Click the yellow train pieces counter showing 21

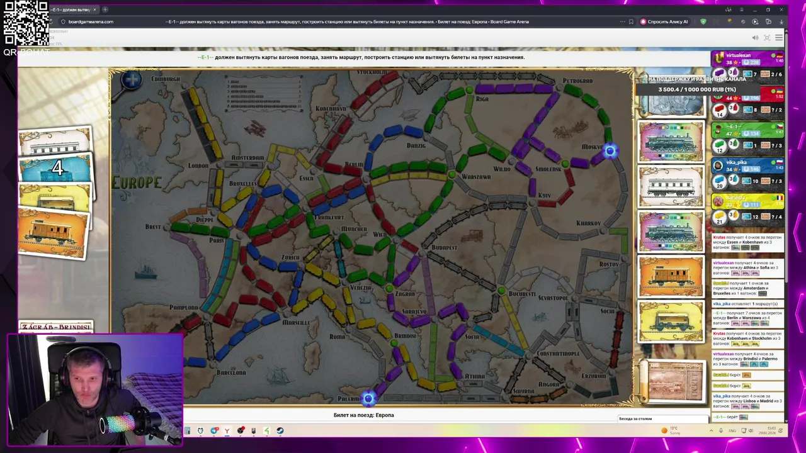pos(720,218)
